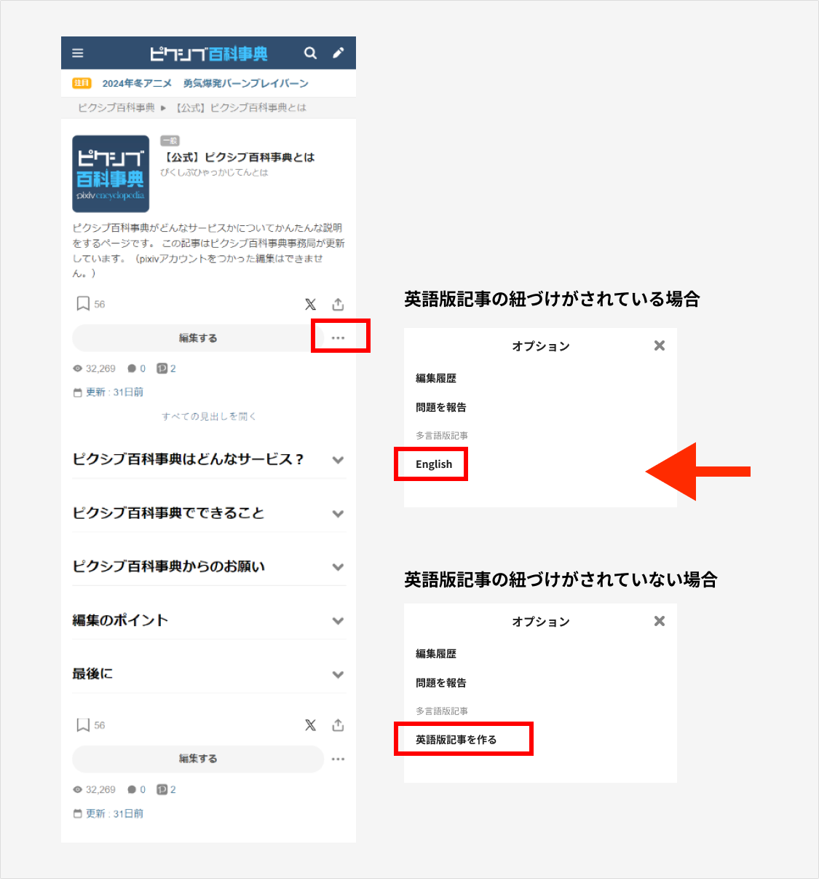Click upper 32,269 view count
This screenshot has height=879, width=819.
click(100, 369)
